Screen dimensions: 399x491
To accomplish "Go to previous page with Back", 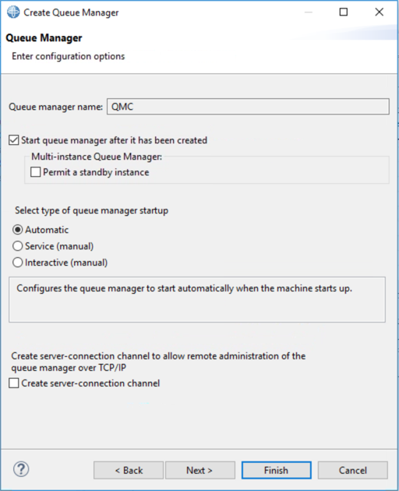I will 129,470.
